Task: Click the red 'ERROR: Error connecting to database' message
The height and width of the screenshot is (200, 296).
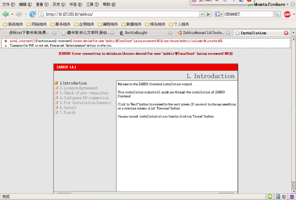Action: click(145, 54)
